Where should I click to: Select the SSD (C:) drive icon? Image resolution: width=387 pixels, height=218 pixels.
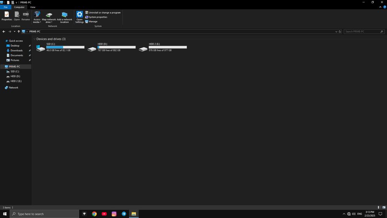[x=41, y=48]
